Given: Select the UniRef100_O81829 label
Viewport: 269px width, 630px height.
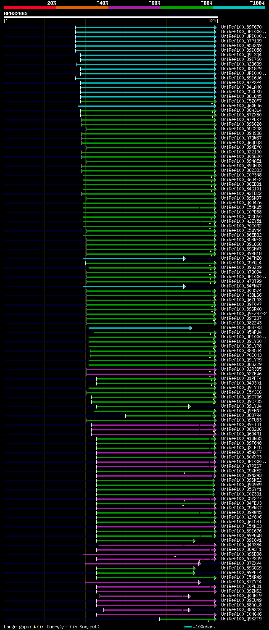Looking at the screenshot, I should [x=242, y=69].
